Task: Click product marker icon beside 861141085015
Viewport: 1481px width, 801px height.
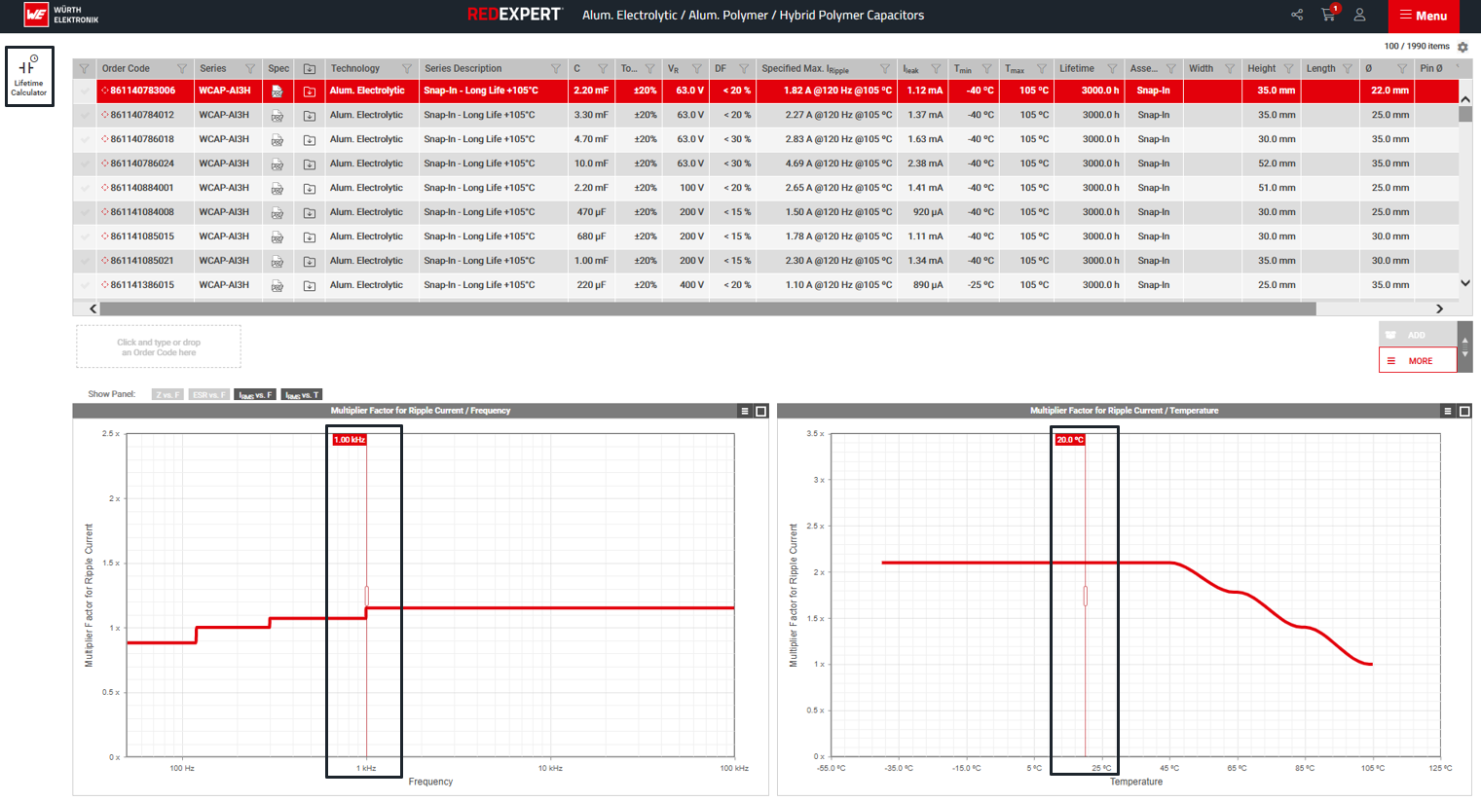Action: click(105, 237)
